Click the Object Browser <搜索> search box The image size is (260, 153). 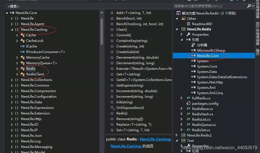[x=89, y=6]
